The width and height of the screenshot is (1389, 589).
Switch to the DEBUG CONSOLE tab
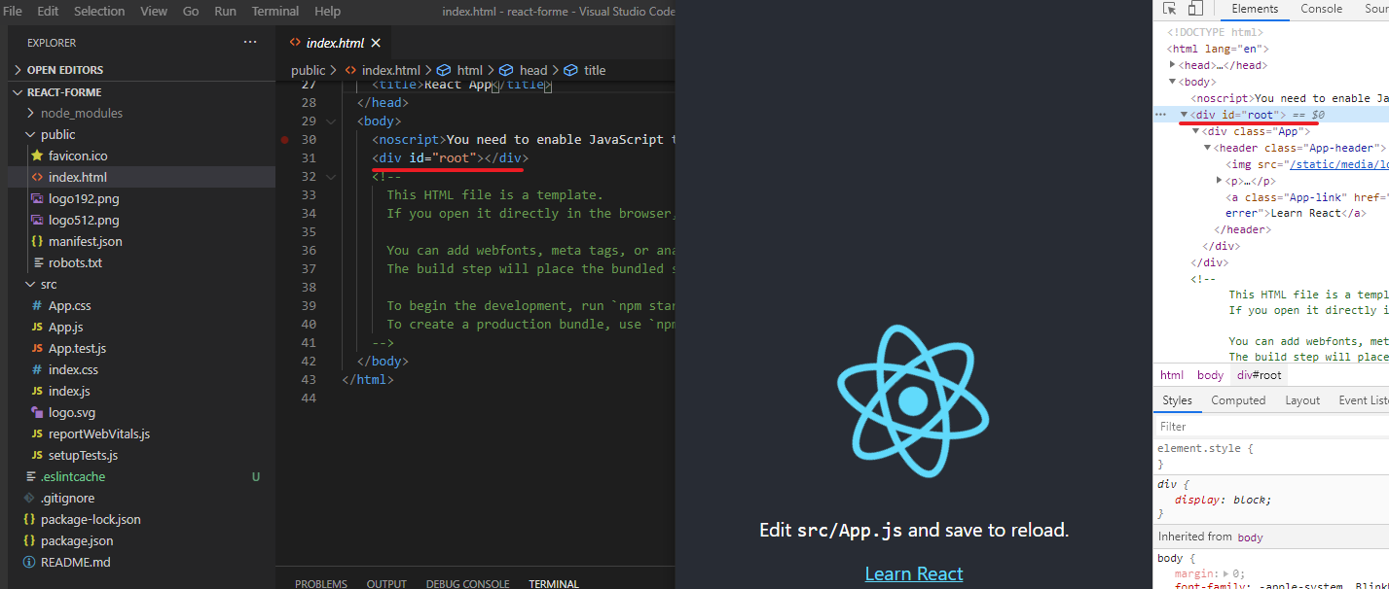tap(468, 583)
